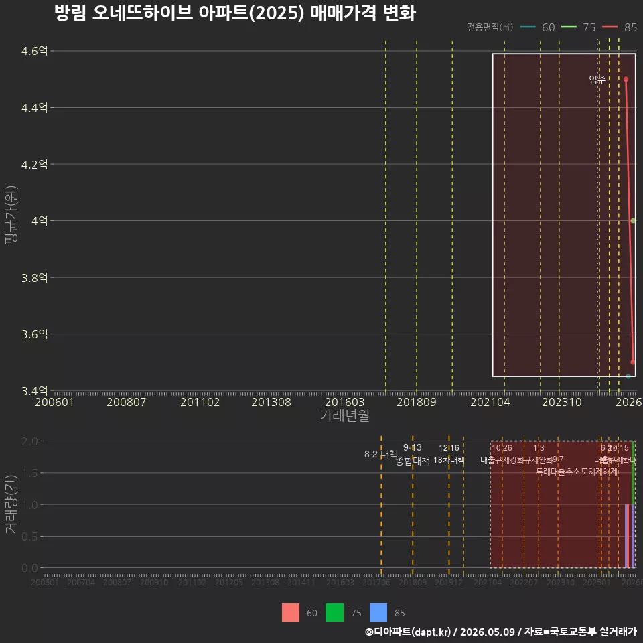Screen dimensions: 643x643
Task: Click the '1·3' policy annotation
Action: pyautogui.click(x=539, y=448)
